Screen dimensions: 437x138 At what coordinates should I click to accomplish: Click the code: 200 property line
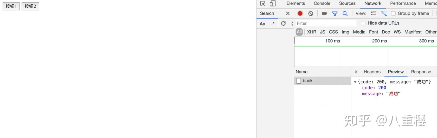374,88
